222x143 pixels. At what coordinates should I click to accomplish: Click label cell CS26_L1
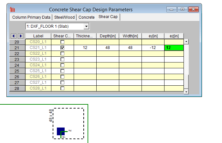click(x=38, y=77)
